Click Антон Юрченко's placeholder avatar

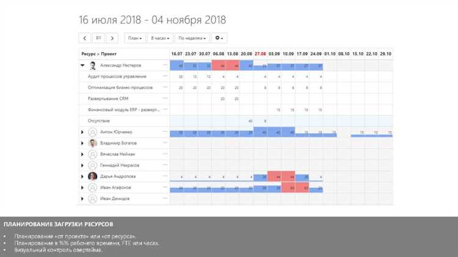[93, 132]
